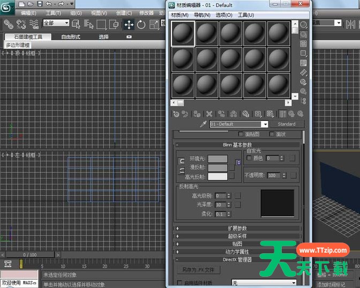Click Get Material in Material Editor toolbar

tap(176, 114)
